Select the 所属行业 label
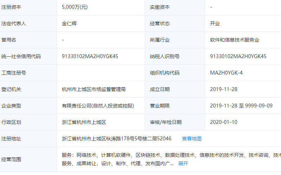Viewport: 281px width, 175px height. point(160,40)
